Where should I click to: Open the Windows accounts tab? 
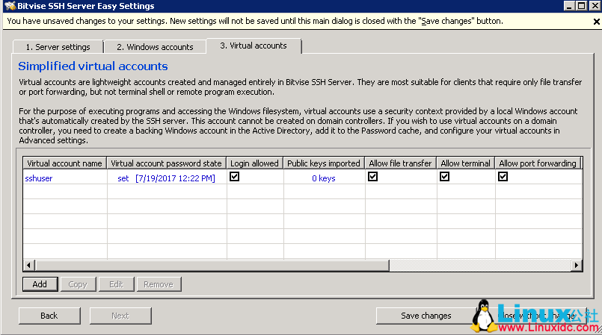click(155, 47)
